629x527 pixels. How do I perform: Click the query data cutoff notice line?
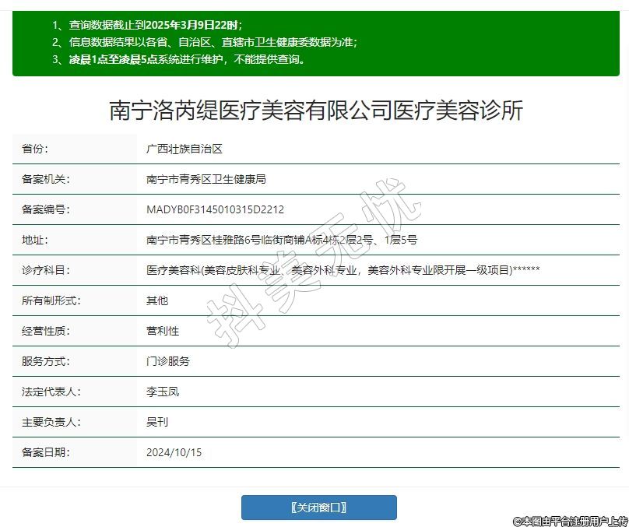(x=155, y=25)
